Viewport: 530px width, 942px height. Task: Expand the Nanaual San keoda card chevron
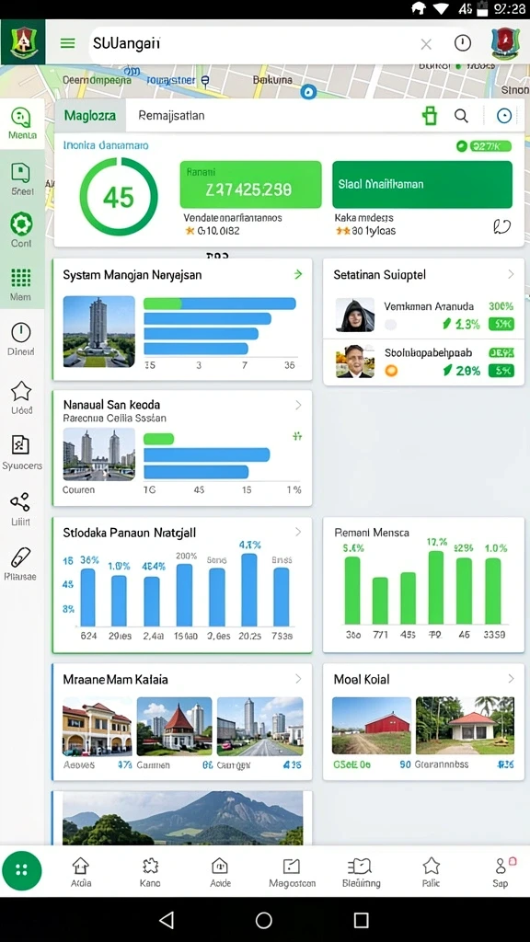tap(298, 406)
